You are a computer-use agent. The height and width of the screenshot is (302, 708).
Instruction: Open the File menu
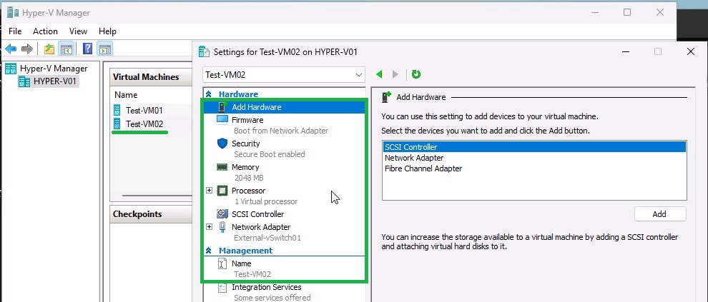tap(15, 31)
